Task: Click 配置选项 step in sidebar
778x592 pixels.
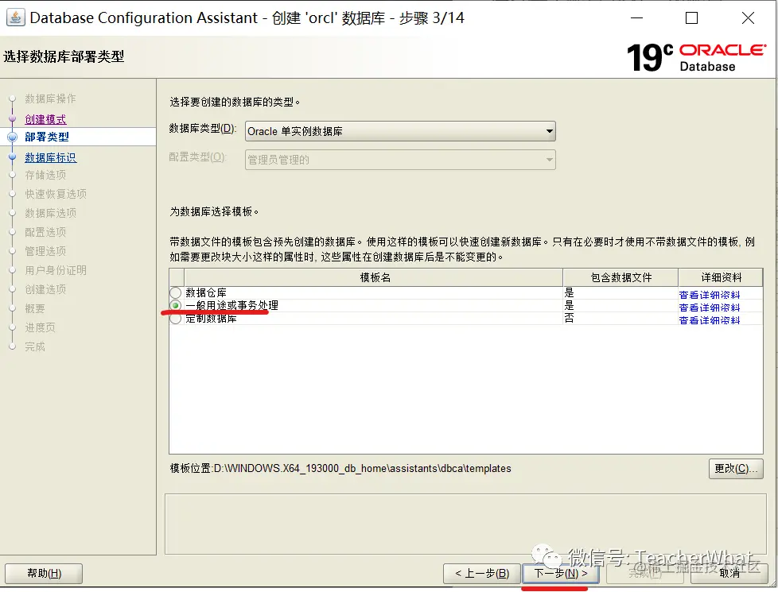Action: (x=45, y=232)
